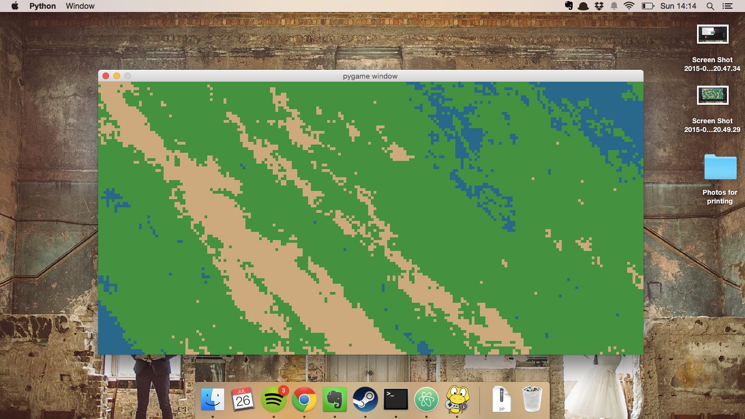Open the Atom editor from the Dock
Image resolution: width=745 pixels, height=419 pixels.
point(426,399)
